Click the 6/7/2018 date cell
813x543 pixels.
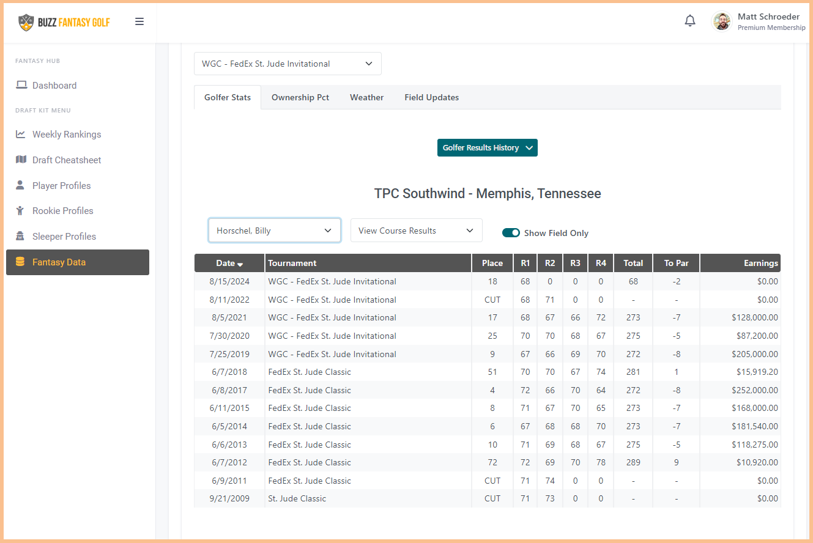tap(229, 372)
